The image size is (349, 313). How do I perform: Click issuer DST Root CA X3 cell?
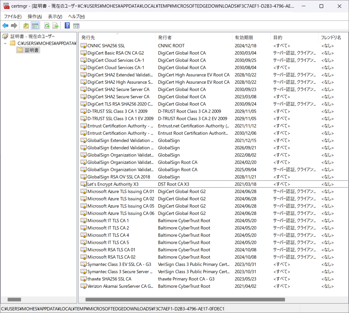click(x=174, y=184)
